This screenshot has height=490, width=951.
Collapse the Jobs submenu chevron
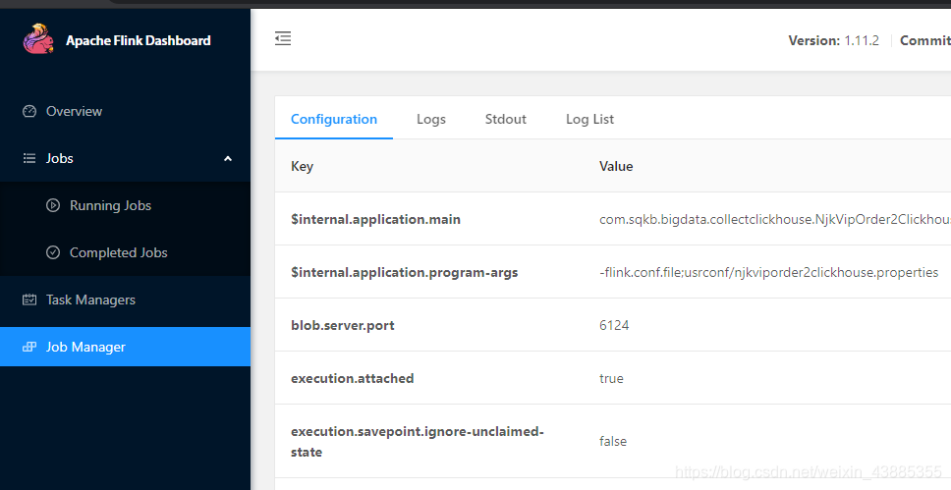click(x=228, y=159)
